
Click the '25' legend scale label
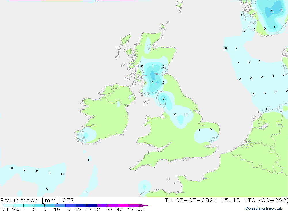[x=88, y=209]
